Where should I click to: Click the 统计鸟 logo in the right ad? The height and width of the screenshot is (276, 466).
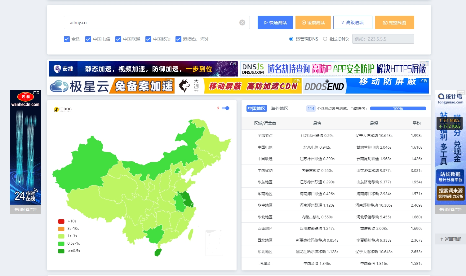click(450, 99)
